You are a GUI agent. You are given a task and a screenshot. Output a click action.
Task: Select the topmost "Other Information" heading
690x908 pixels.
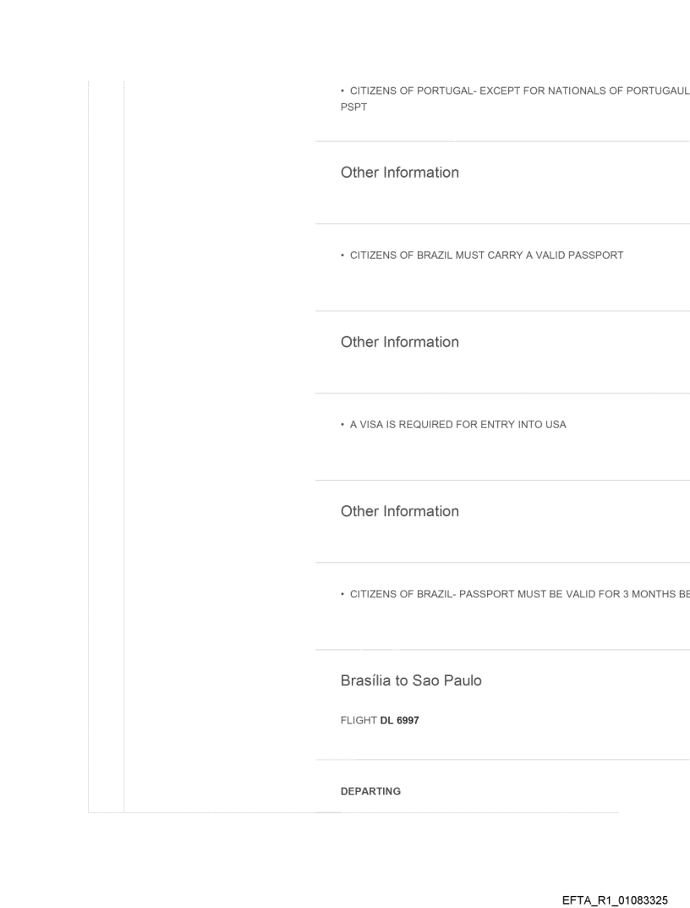[399, 173]
